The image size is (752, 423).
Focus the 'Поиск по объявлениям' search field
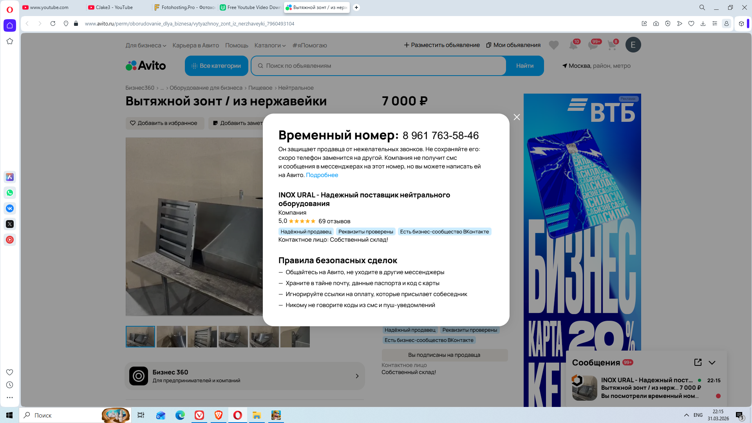click(x=378, y=66)
